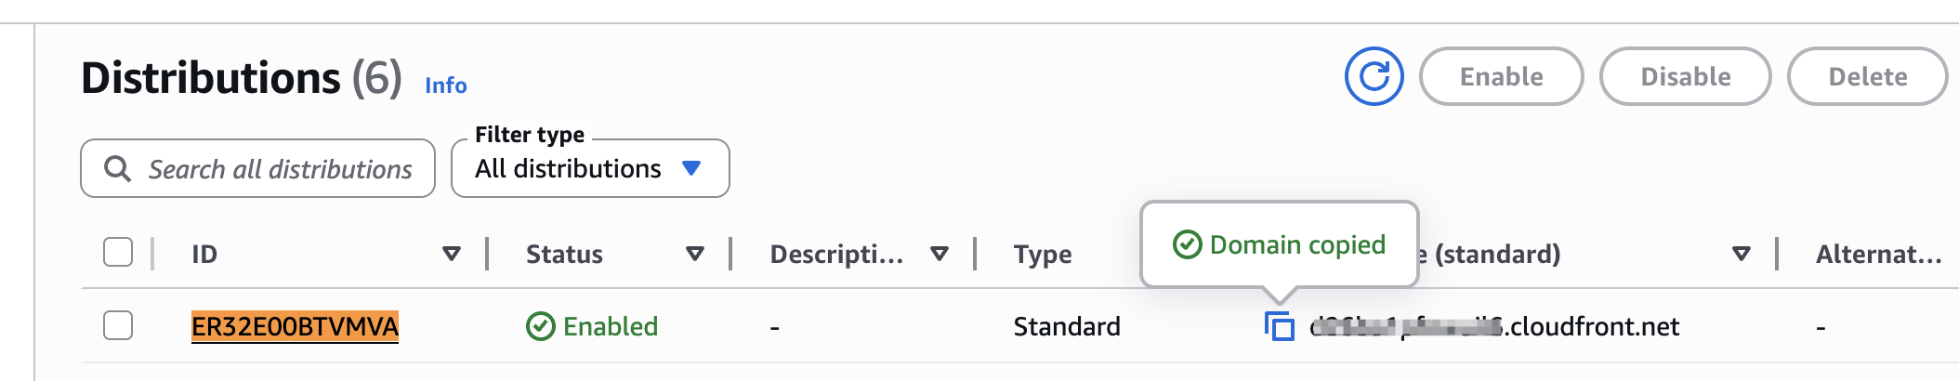This screenshot has height=381, width=1959.
Task: Click the search magnifier icon
Action: (x=117, y=169)
